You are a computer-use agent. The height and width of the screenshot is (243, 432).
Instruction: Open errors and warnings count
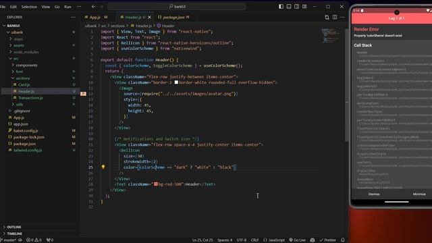pos(34,240)
